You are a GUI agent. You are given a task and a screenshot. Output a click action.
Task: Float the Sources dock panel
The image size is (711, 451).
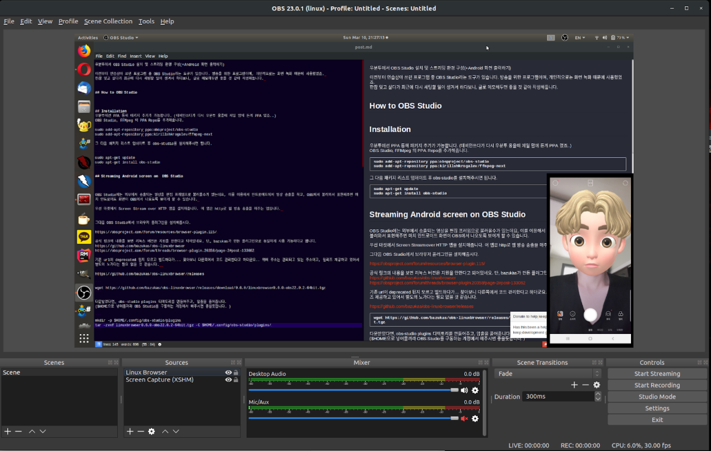(x=232, y=363)
